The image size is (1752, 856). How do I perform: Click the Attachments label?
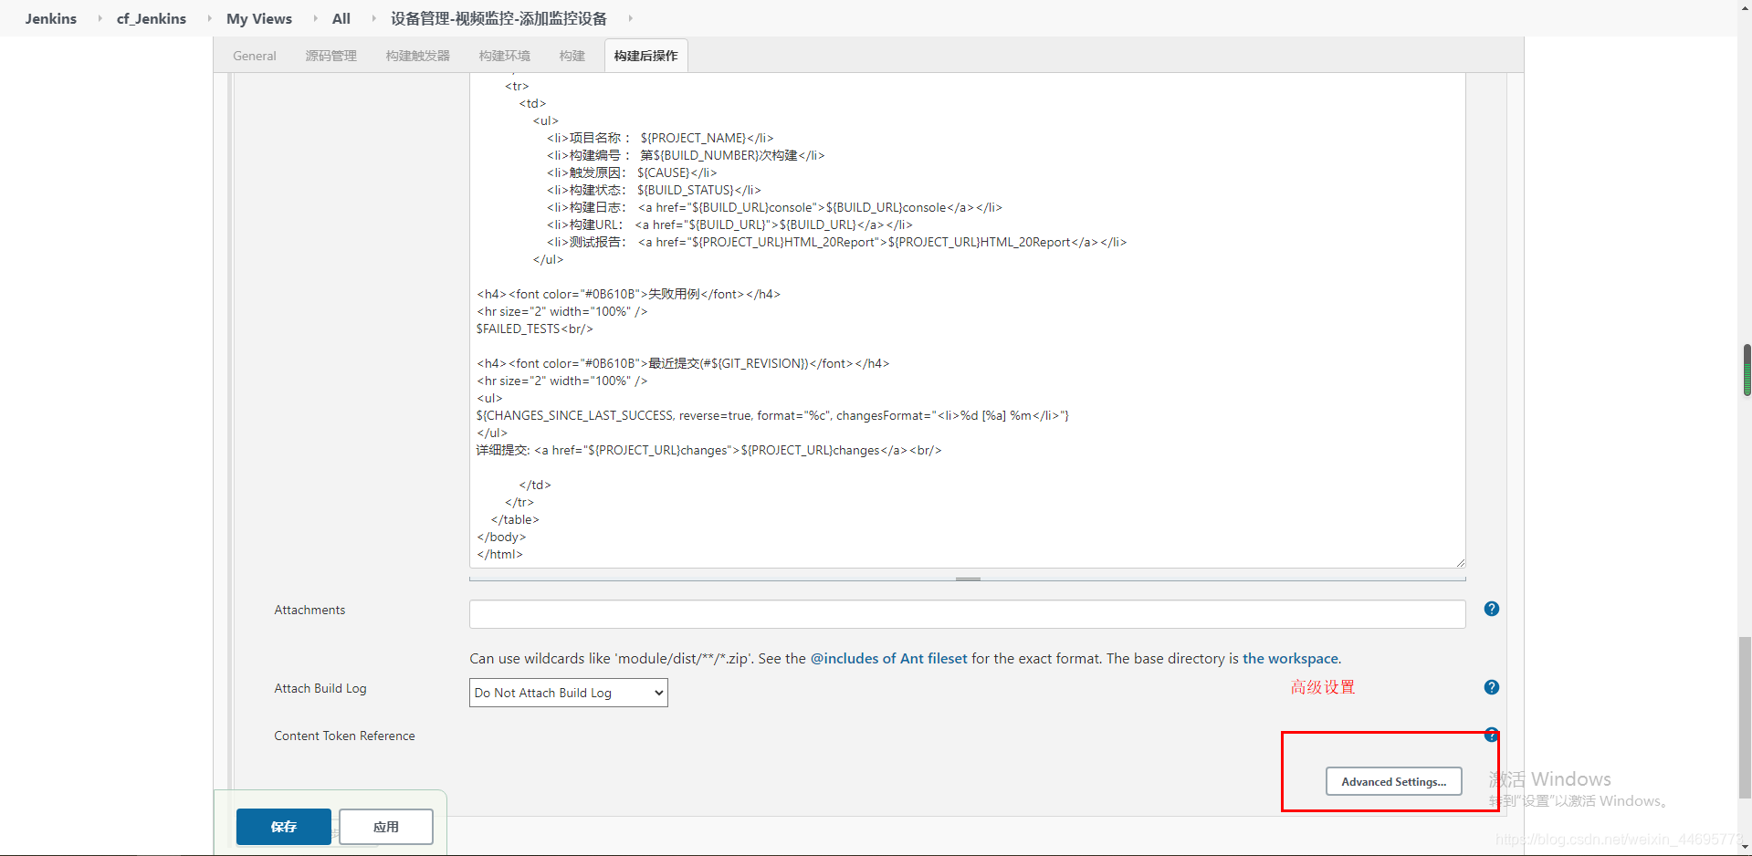(309, 610)
